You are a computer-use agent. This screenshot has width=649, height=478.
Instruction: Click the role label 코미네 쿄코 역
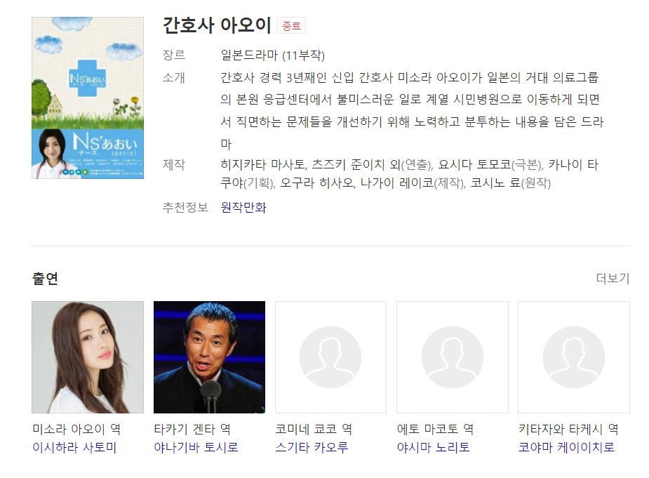point(314,429)
